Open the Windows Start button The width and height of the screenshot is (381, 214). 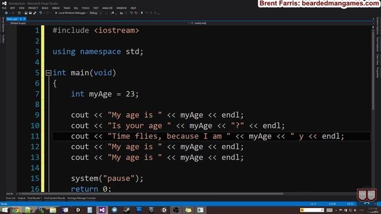tap(4, 210)
